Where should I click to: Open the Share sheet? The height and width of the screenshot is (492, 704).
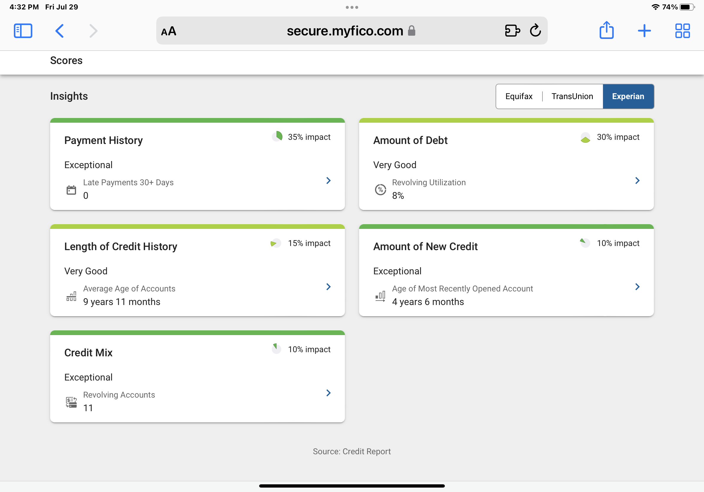[606, 31]
